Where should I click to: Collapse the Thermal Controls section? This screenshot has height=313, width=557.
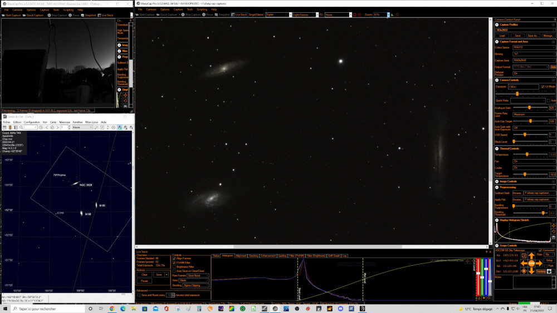pos(497,148)
